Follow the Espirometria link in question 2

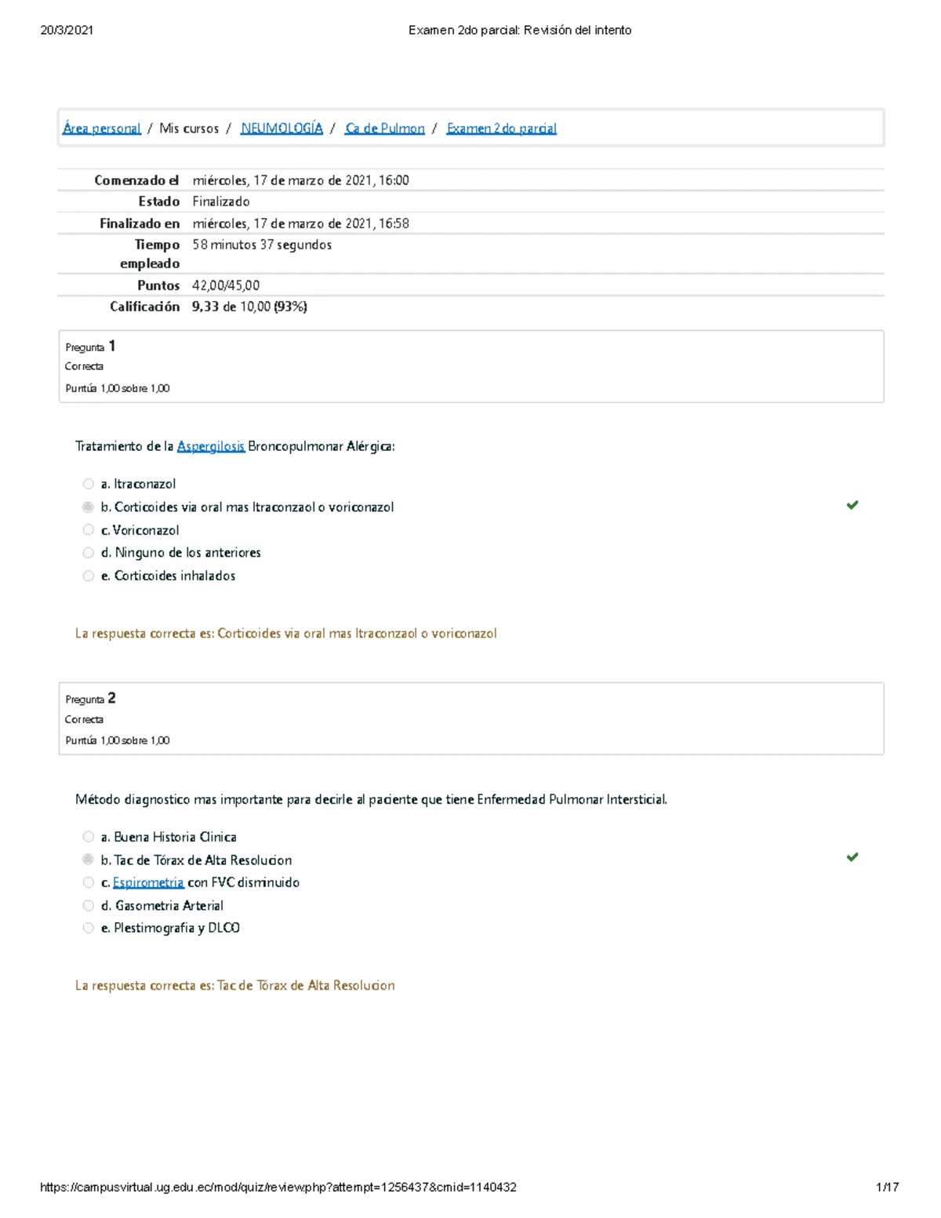(148, 882)
